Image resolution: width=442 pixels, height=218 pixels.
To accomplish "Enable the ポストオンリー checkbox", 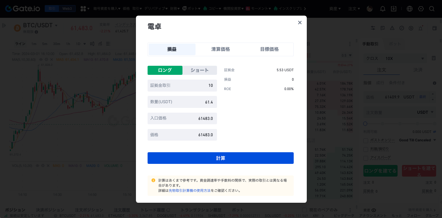I will click(366, 140).
